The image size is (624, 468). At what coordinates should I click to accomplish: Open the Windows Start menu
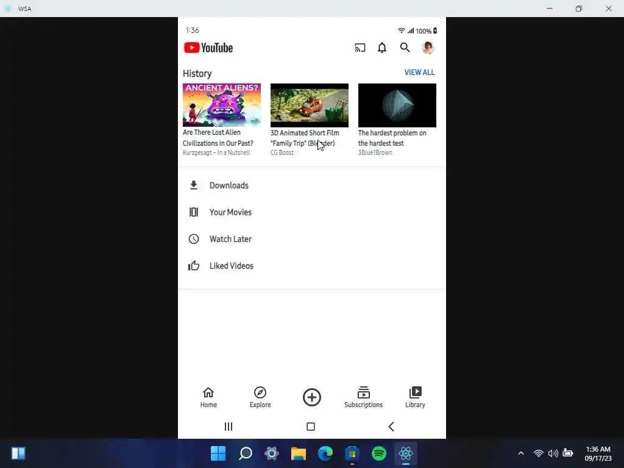tap(218, 453)
